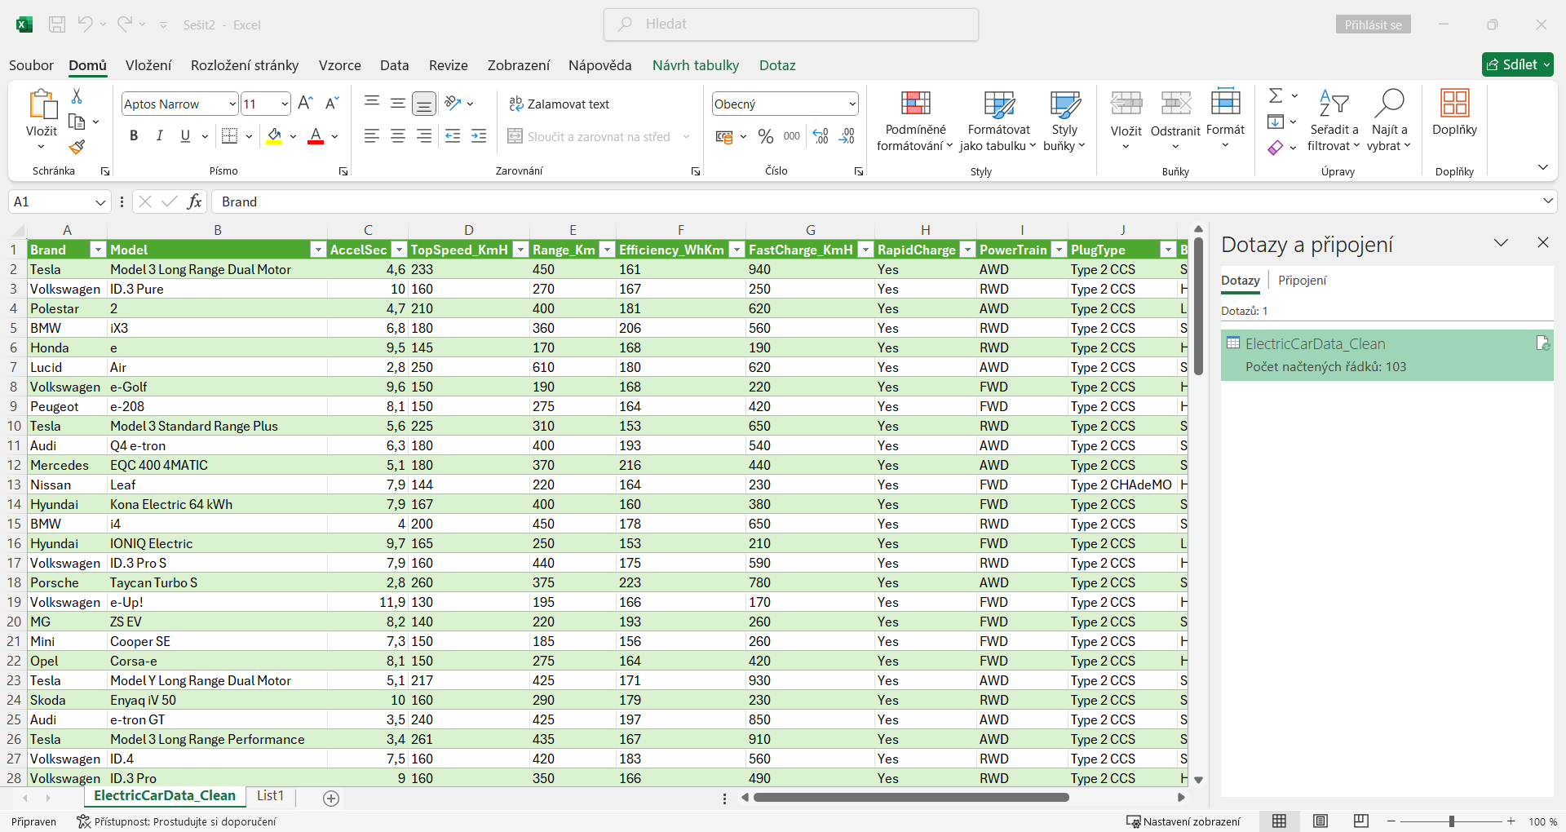1566x832 pixels.
Task: Switch to the Vložení tab
Action: 148,65
